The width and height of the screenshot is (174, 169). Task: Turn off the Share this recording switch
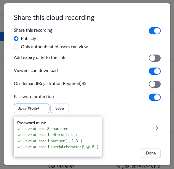(155, 31)
